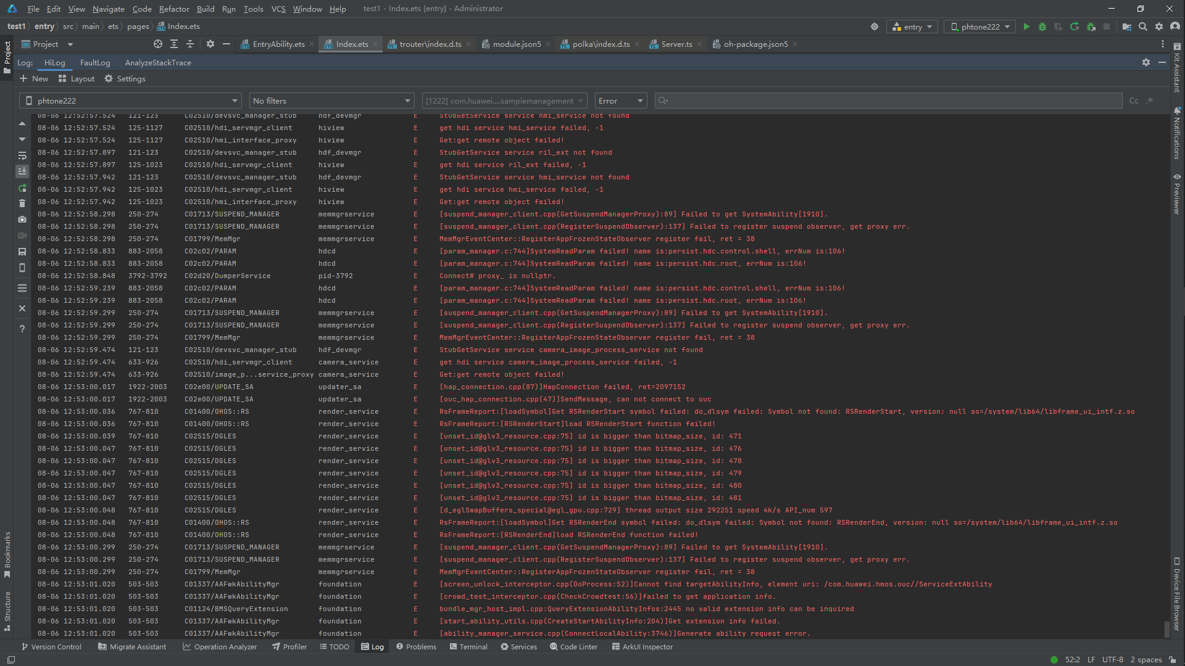Open Kit Assistant side panel

pos(1178,68)
